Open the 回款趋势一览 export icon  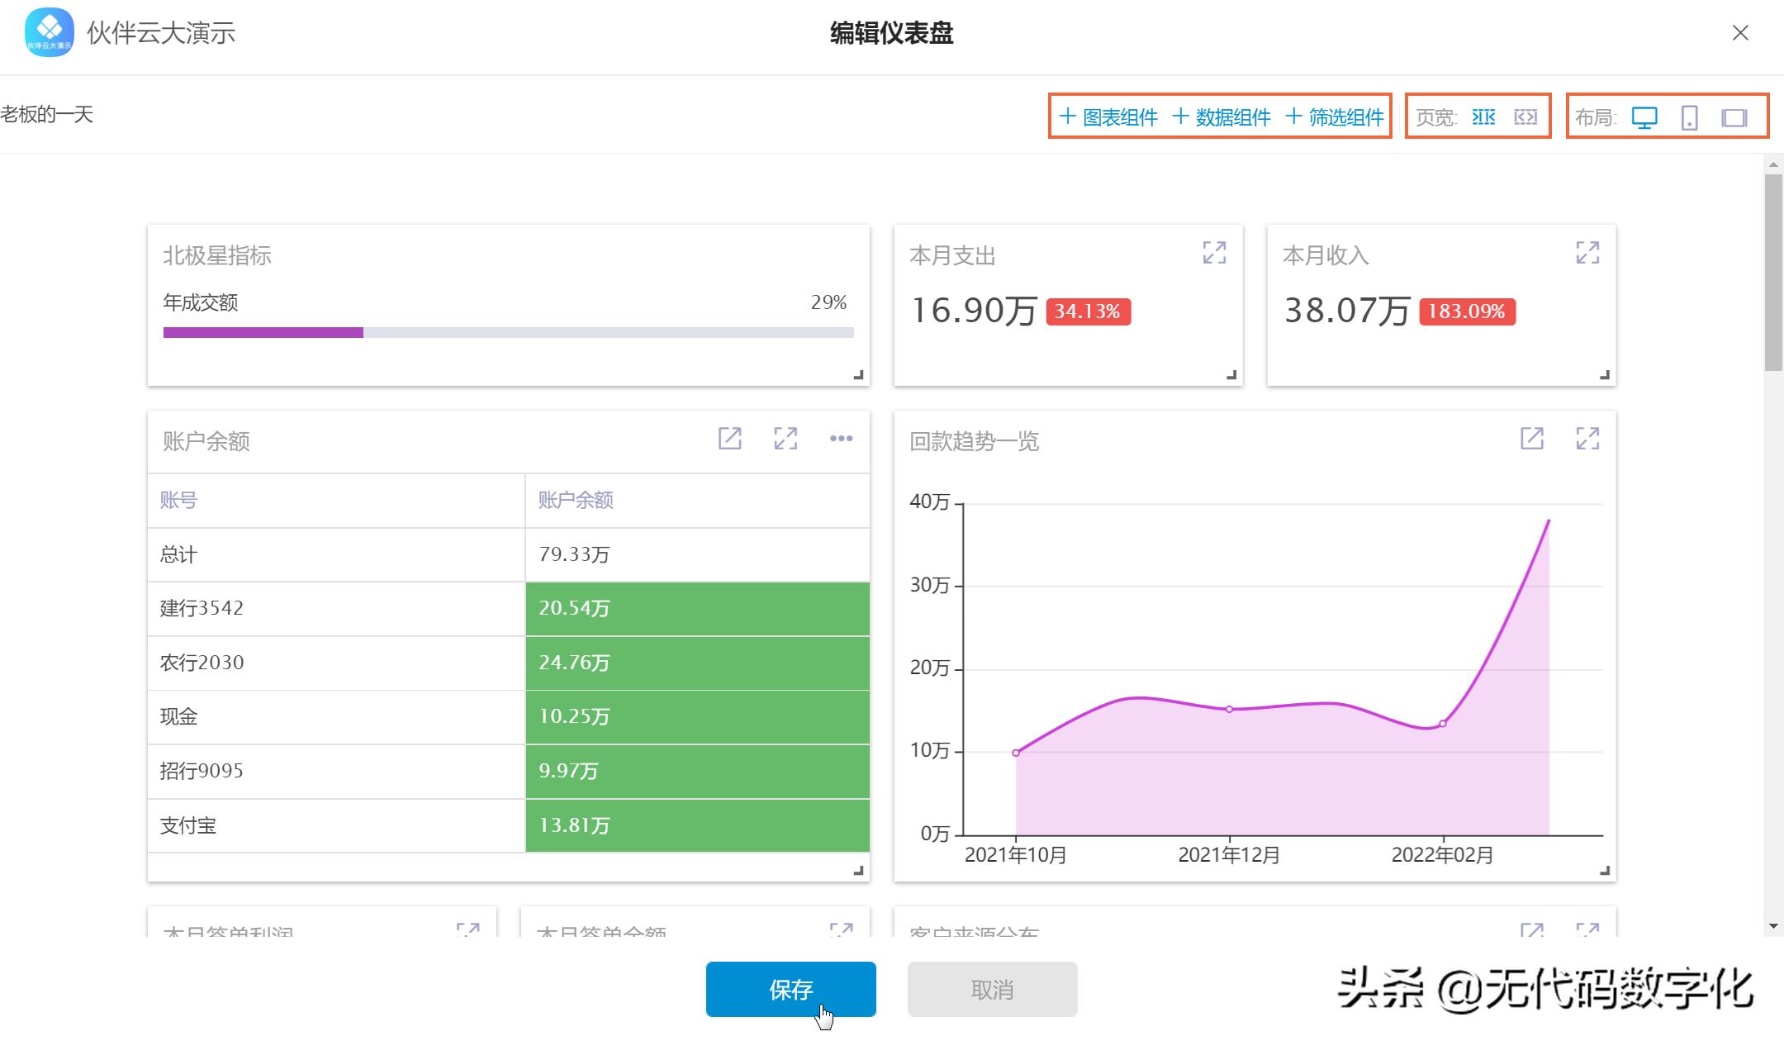click(1533, 439)
